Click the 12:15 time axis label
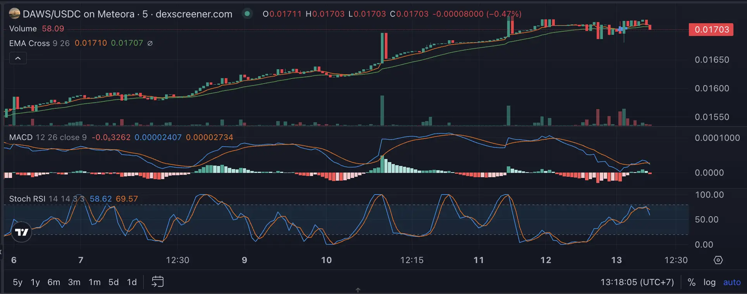This screenshot has width=747, height=294. [412, 260]
